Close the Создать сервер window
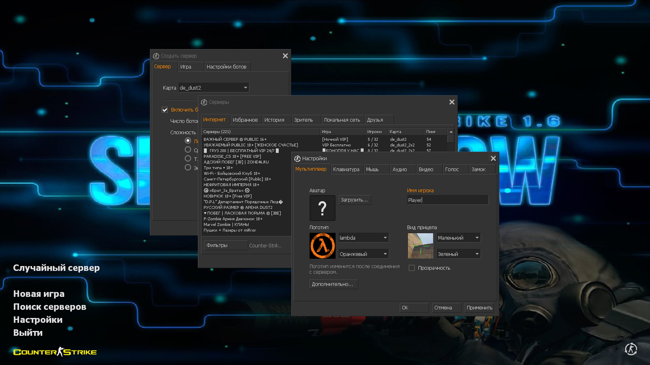 [x=285, y=56]
